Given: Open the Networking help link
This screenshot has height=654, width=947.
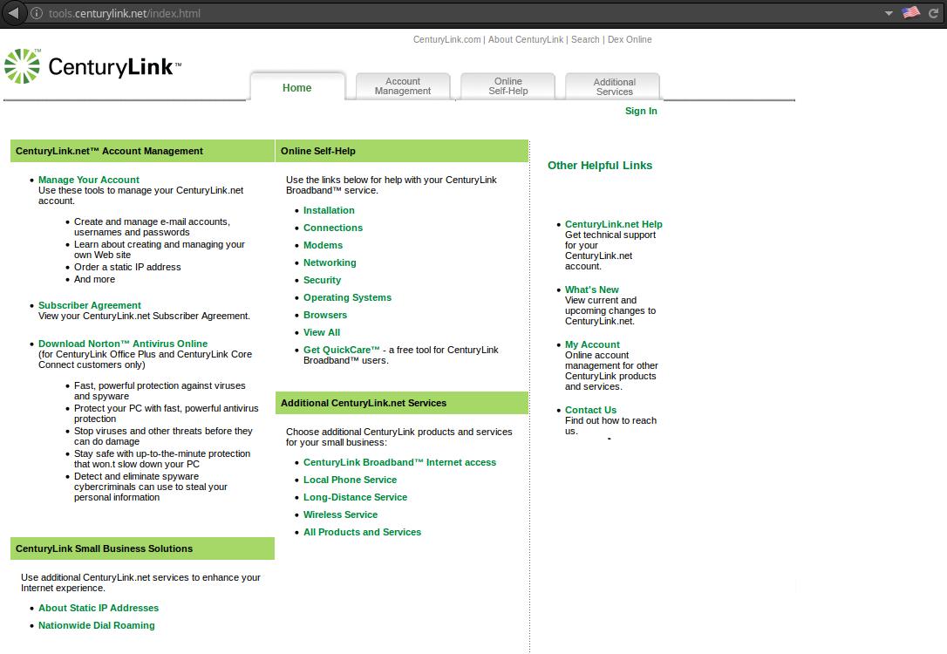Looking at the screenshot, I should click(330, 262).
